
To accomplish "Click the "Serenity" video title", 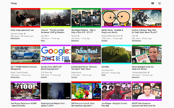I will tap(105, 67).
